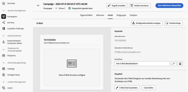
Task: Click Zum Aktivieren überprüfen button
Action: click(169, 5)
